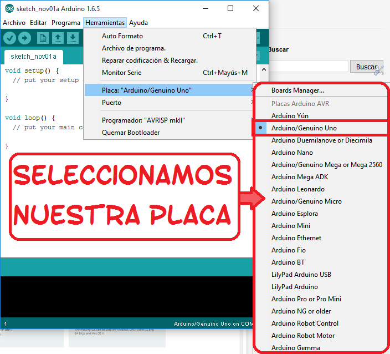390x354 pixels.
Task: Click the Upload arrow button
Action: point(24,38)
